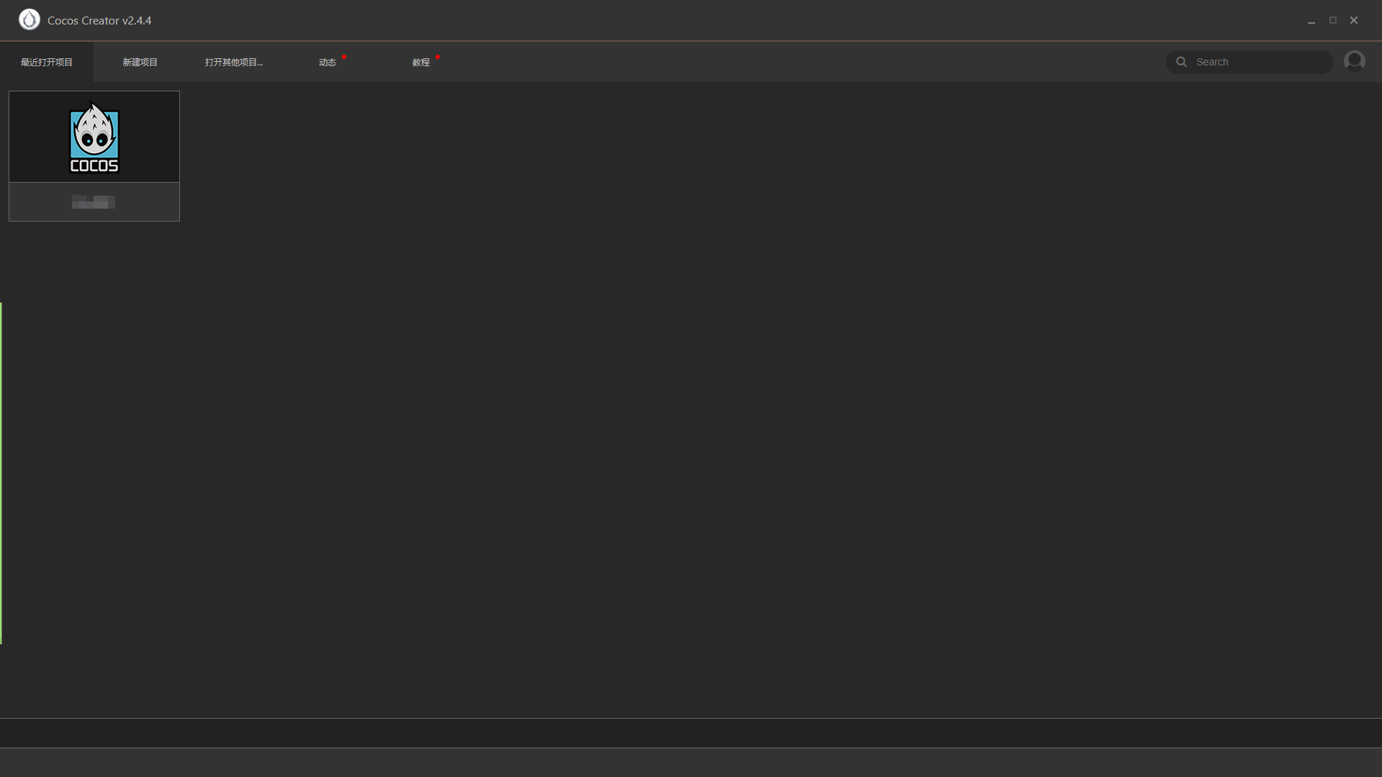Close the Cocos Creator launcher window

pyautogui.click(x=1354, y=20)
